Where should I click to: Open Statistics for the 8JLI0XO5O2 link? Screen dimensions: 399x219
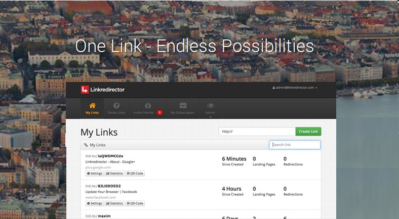114,203
